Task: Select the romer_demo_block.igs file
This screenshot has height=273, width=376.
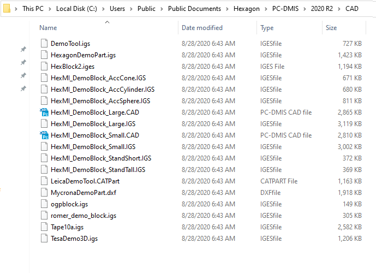Action: point(83,215)
